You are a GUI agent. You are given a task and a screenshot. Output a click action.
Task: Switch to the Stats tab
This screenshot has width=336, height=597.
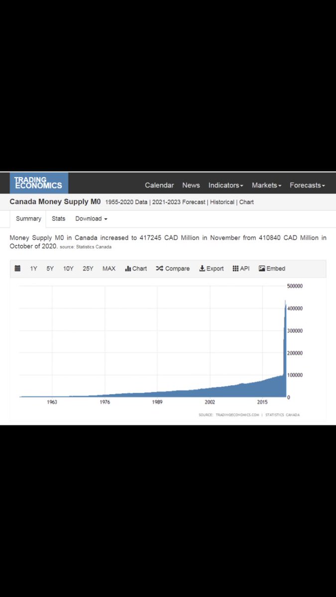coord(59,219)
